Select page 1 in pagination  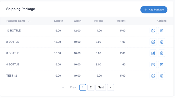point(83,87)
